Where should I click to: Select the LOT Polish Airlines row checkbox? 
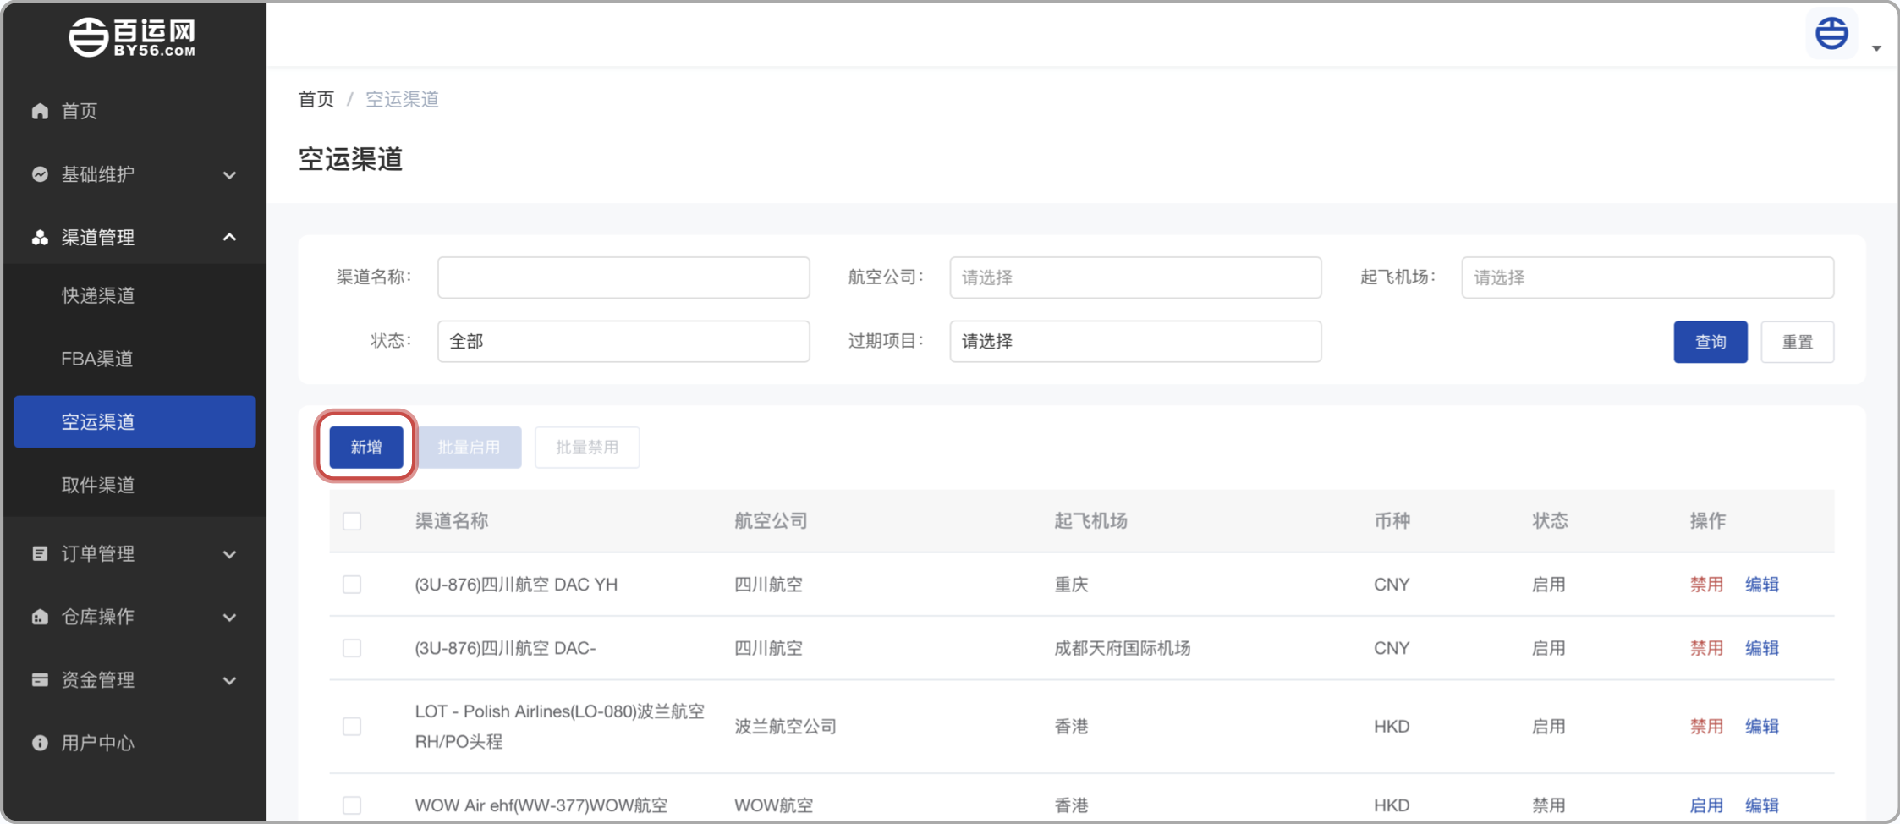[352, 727]
